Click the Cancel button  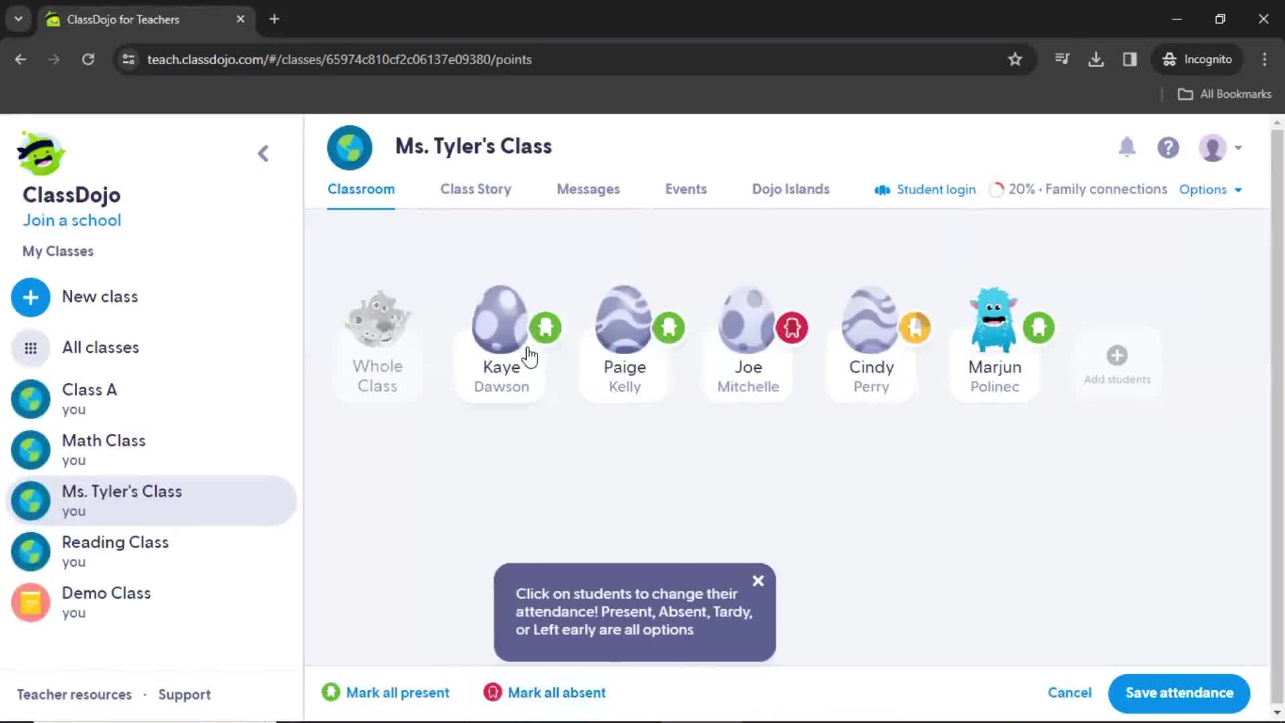coord(1069,693)
